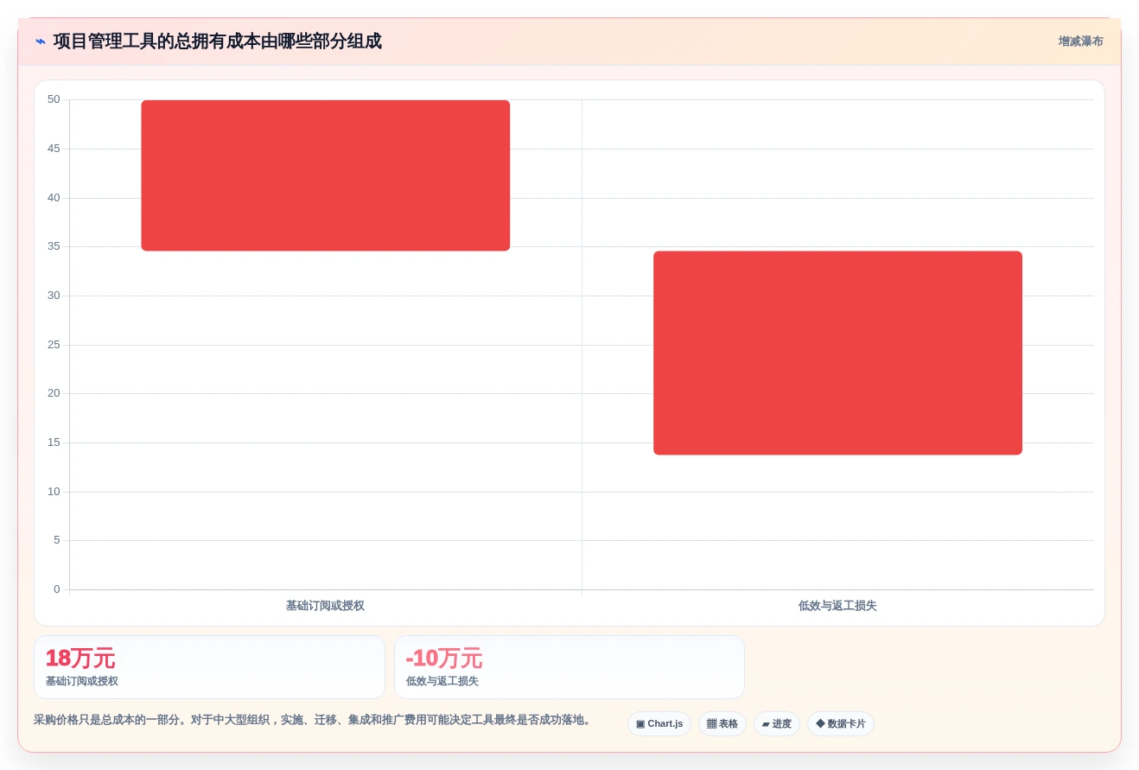The width and height of the screenshot is (1139, 770).
Task: Click the 18万元 figure
Action: click(x=80, y=659)
